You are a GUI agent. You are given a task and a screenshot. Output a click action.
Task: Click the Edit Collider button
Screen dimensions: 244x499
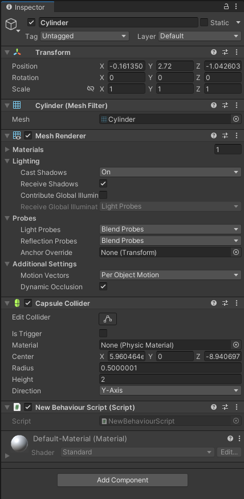(108, 319)
